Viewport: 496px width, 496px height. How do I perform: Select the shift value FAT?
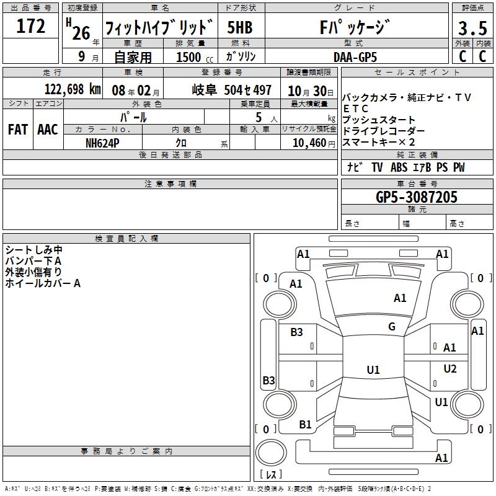coord(18,130)
